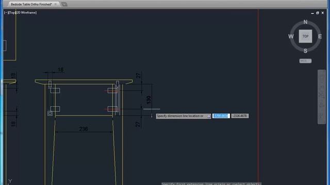330x185 pixels.
Task: Close the Bedside Table Ortho Finished tab
Action: [x=56, y=4]
